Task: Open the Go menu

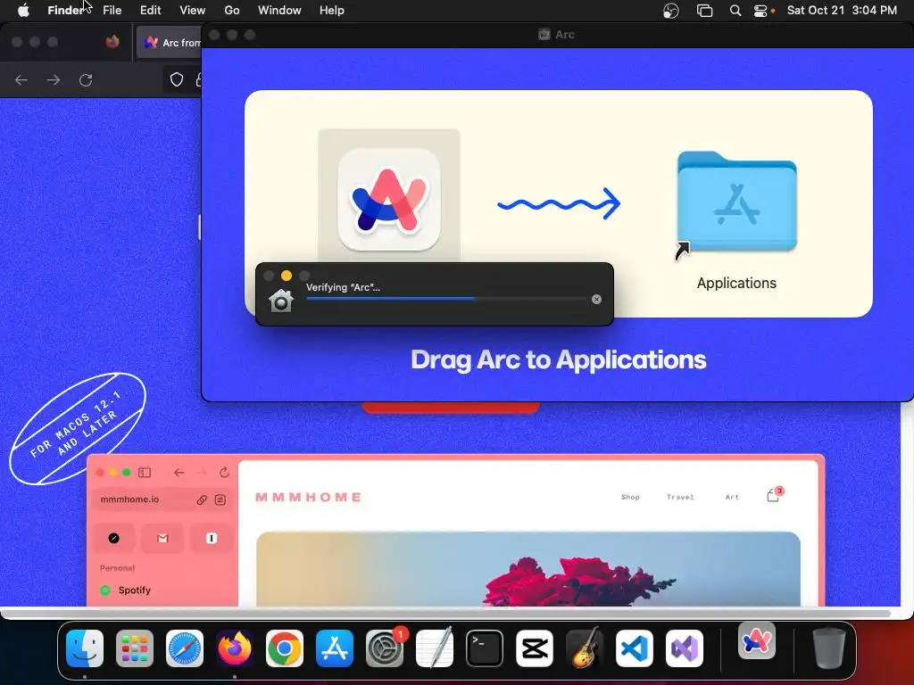Action: [232, 11]
